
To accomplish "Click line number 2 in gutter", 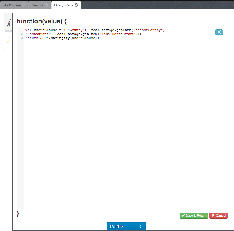I will point(22,34).
